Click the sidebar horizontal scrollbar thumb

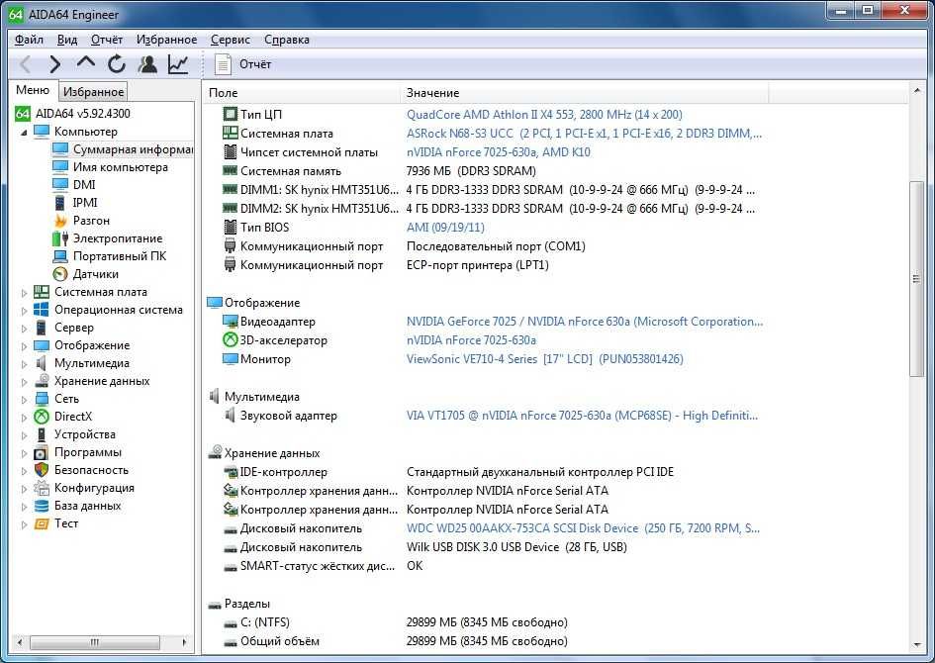tap(95, 642)
